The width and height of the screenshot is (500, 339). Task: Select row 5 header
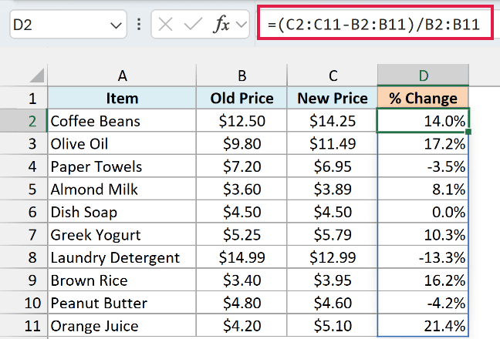(24, 189)
